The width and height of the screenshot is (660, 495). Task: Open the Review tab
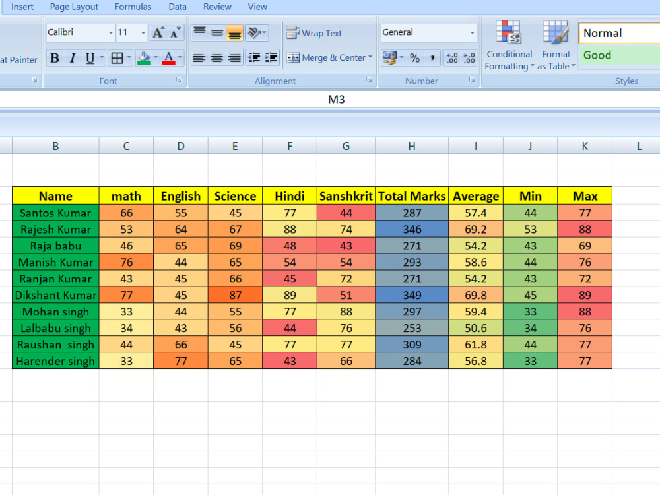[x=217, y=7]
